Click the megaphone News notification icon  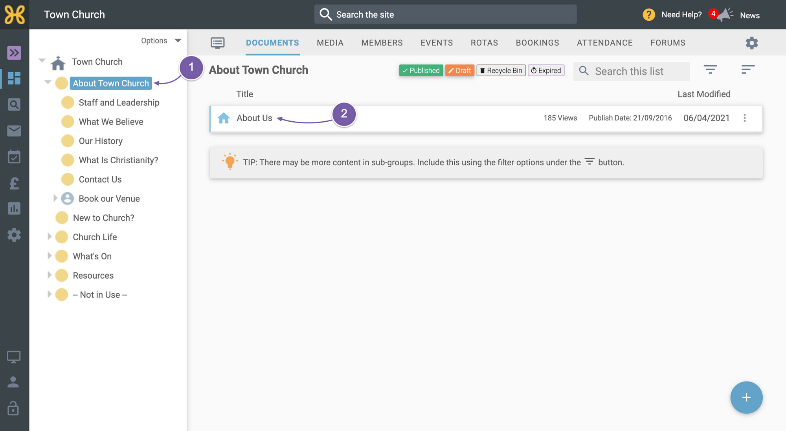[725, 15]
